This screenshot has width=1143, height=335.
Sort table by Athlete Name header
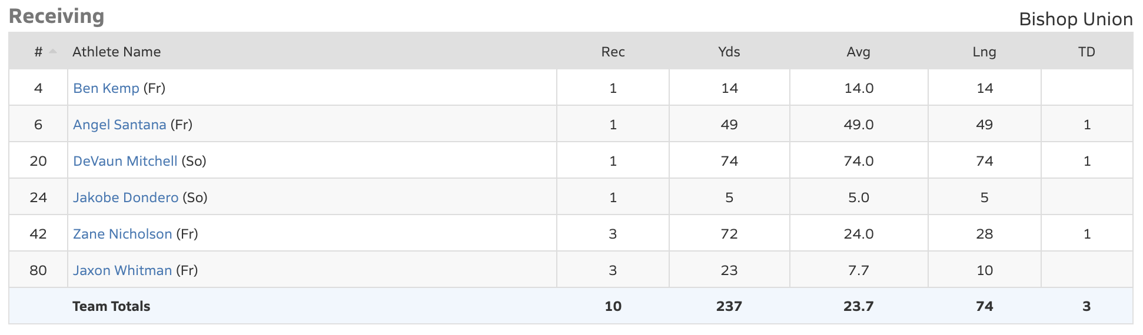pyautogui.click(x=117, y=52)
